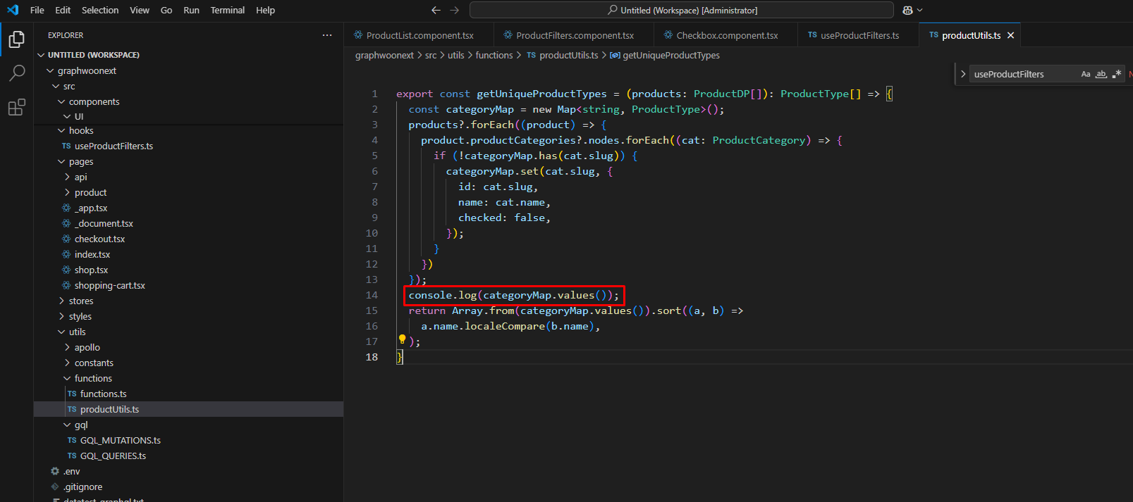The image size is (1133, 502).
Task: Close the productUtils.ts tab
Action: pos(1010,35)
